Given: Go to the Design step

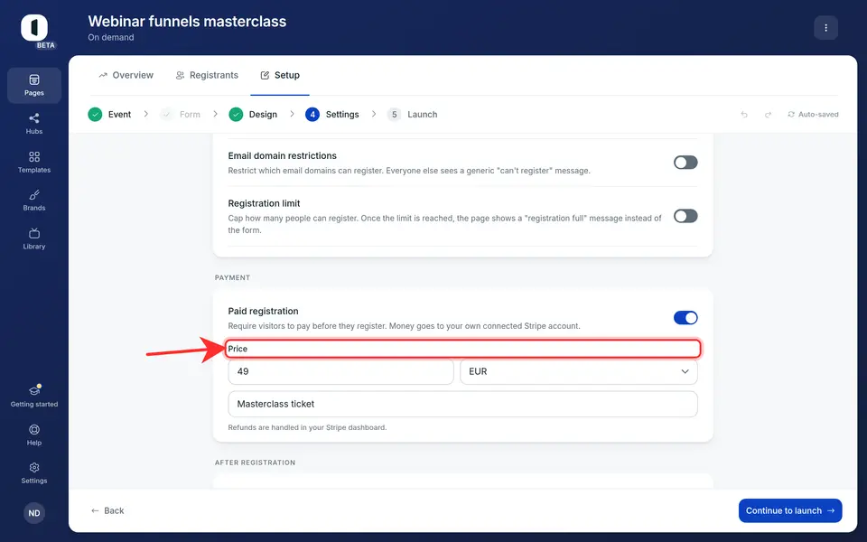Looking at the screenshot, I should (x=253, y=115).
